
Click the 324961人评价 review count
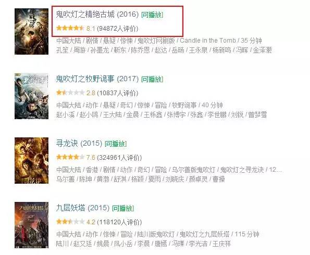(x=119, y=158)
